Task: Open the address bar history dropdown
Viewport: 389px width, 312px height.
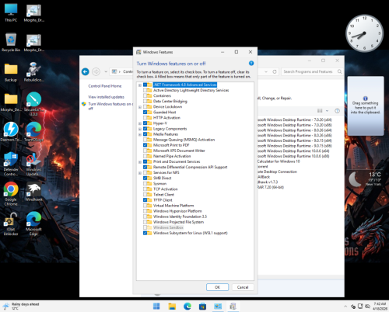Action: (266, 71)
